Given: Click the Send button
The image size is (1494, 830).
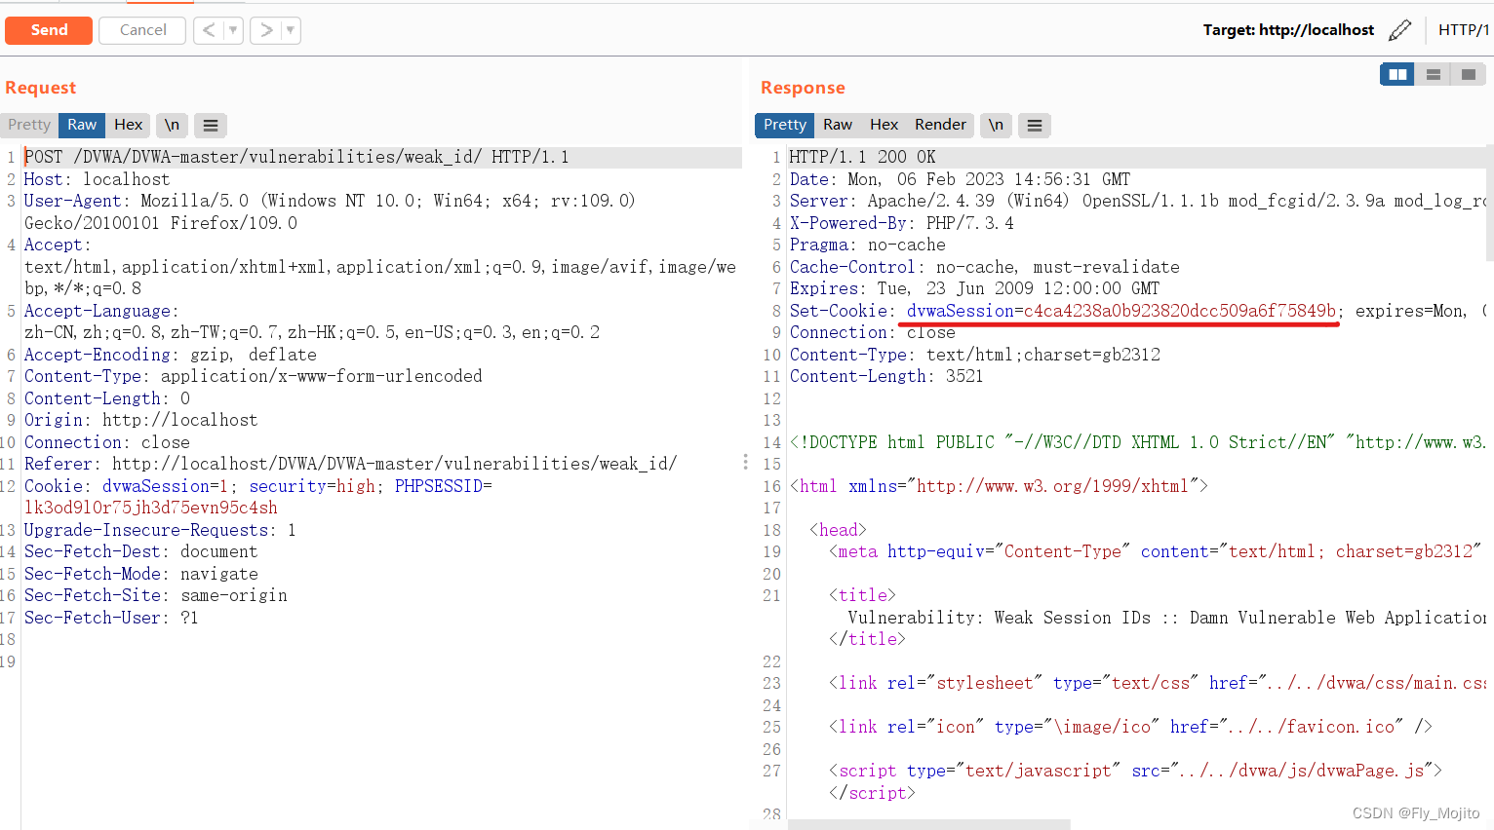Looking at the screenshot, I should (48, 30).
